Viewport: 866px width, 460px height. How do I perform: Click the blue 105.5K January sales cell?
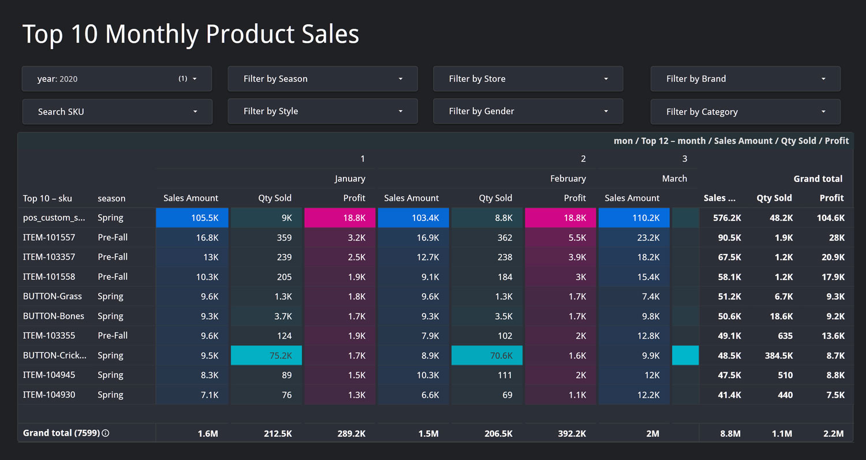192,218
